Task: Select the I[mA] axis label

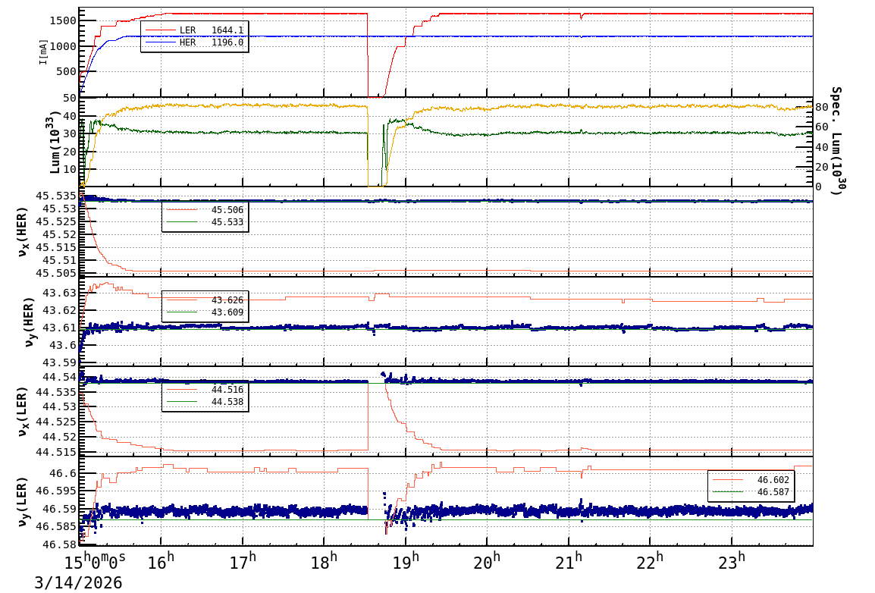Action: [43, 52]
